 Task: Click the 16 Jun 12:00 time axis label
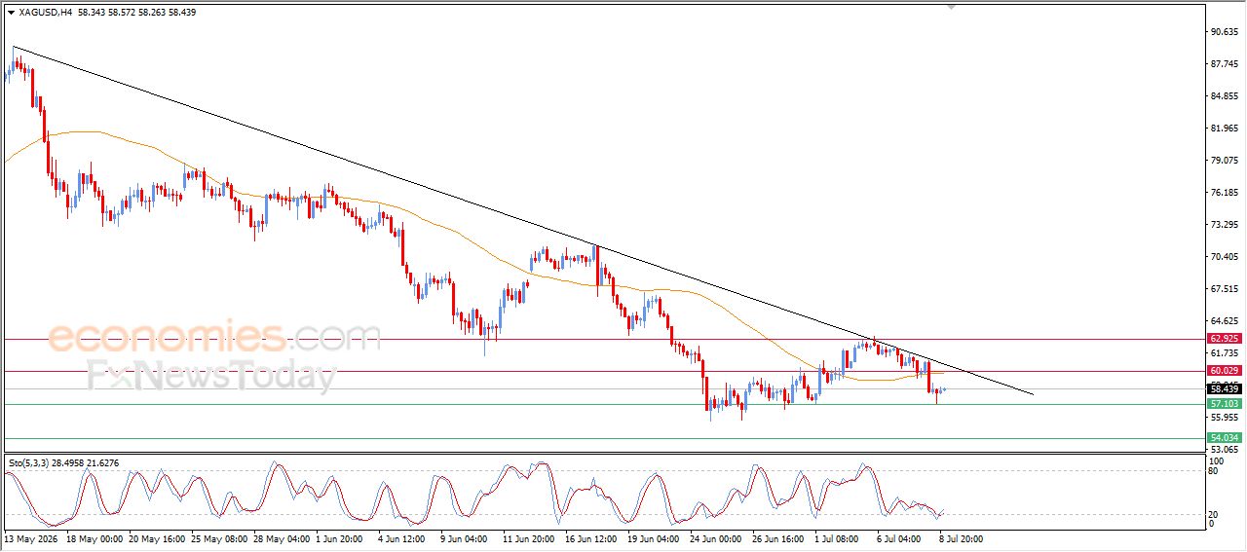click(x=590, y=537)
